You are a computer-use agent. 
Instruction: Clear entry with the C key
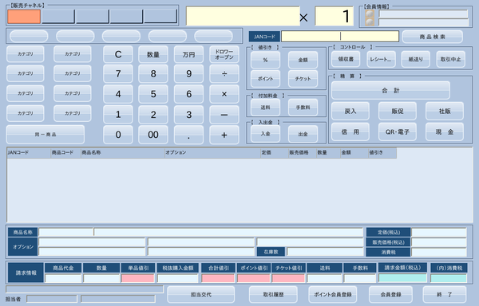point(118,54)
